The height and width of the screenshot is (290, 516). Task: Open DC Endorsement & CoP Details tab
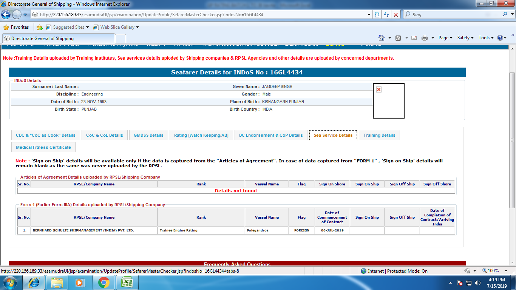(271, 135)
